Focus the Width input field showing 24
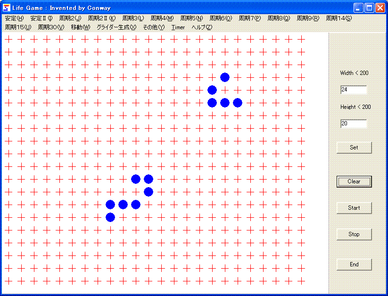This screenshot has height=296, width=388. coord(354,90)
